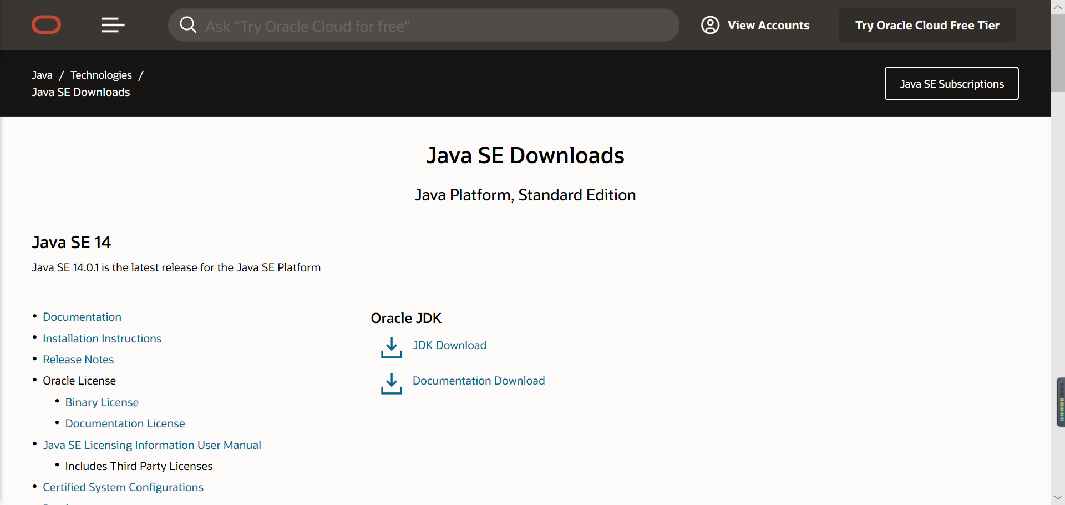Open Installation Instructions link
The image size is (1065, 505).
[102, 339]
